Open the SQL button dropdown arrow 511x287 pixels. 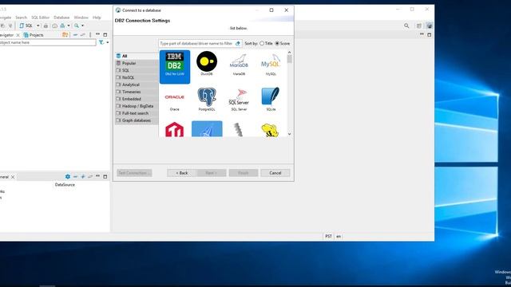coord(38,26)
